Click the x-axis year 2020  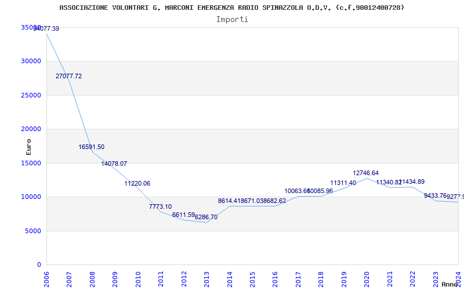[367, 279]
